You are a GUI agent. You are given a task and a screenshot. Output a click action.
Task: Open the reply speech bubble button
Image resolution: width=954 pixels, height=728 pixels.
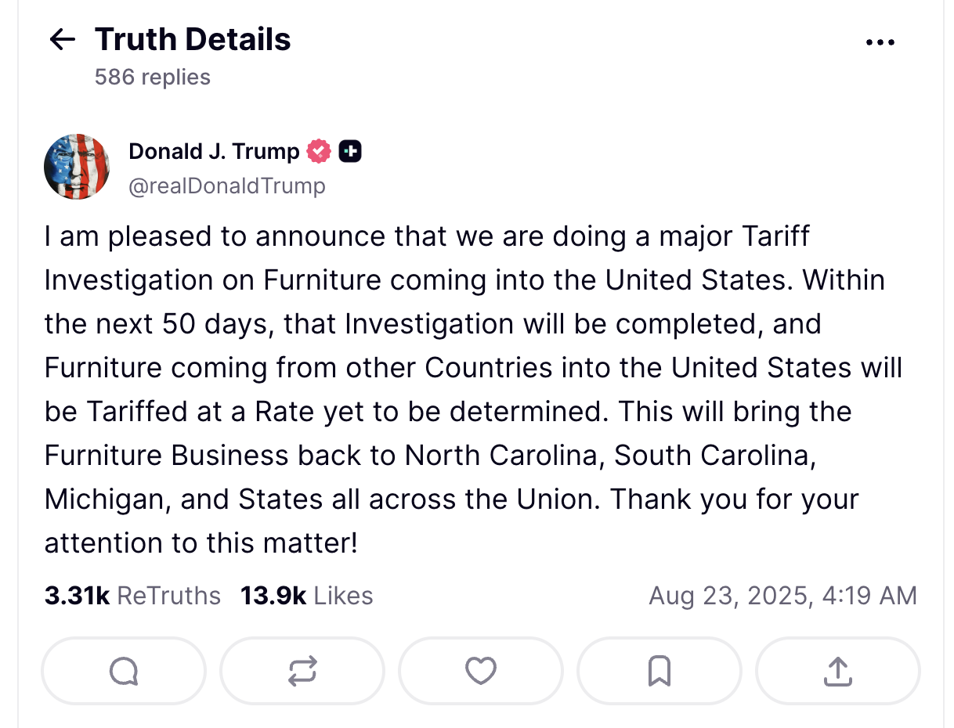pyautogui.click(x=124, y=671)
